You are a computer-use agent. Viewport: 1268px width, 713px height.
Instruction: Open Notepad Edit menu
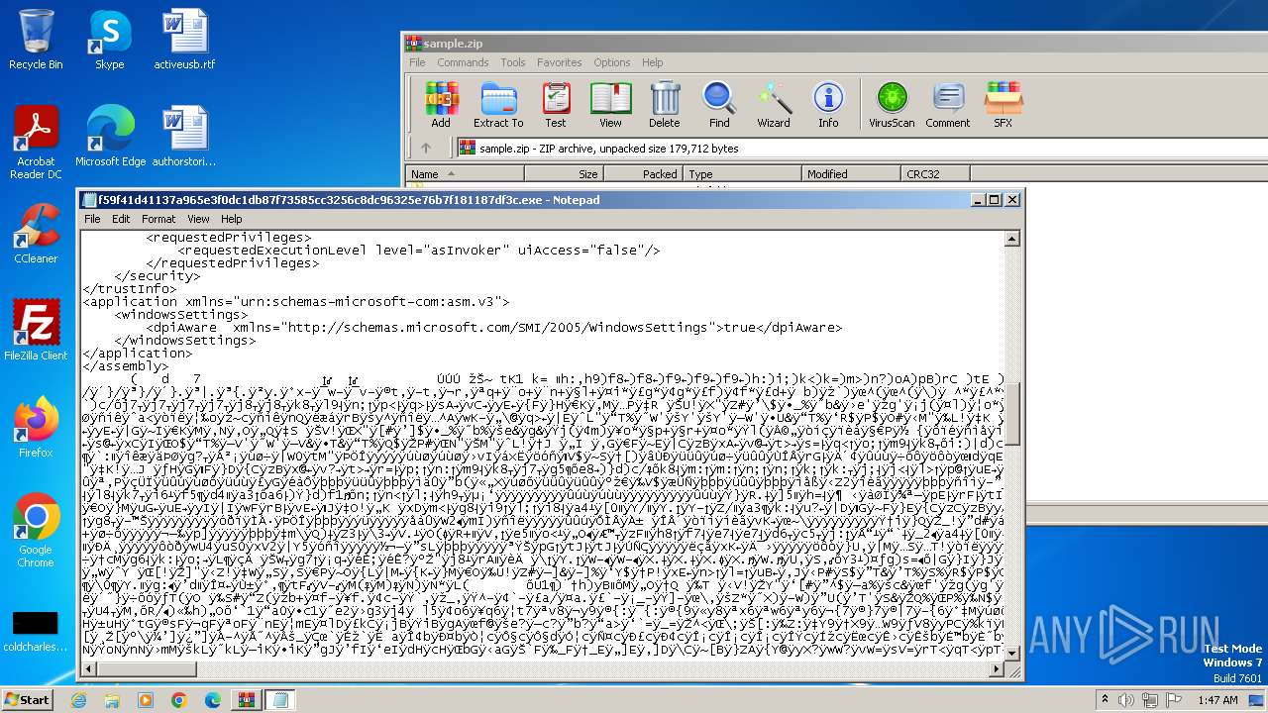[x=121, y=219]
